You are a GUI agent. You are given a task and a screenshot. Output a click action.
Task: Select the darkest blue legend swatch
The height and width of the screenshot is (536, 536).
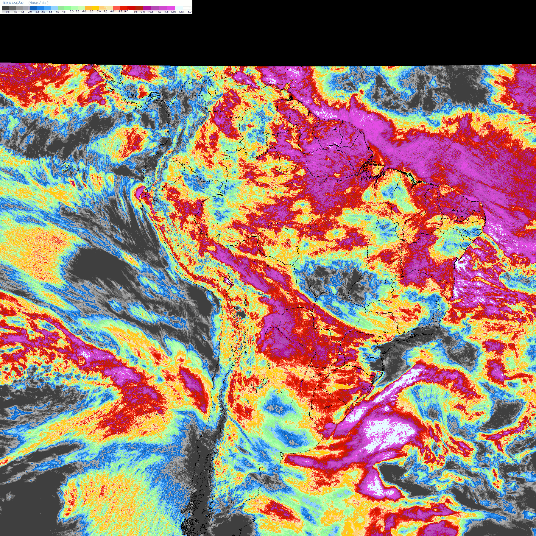33,8
